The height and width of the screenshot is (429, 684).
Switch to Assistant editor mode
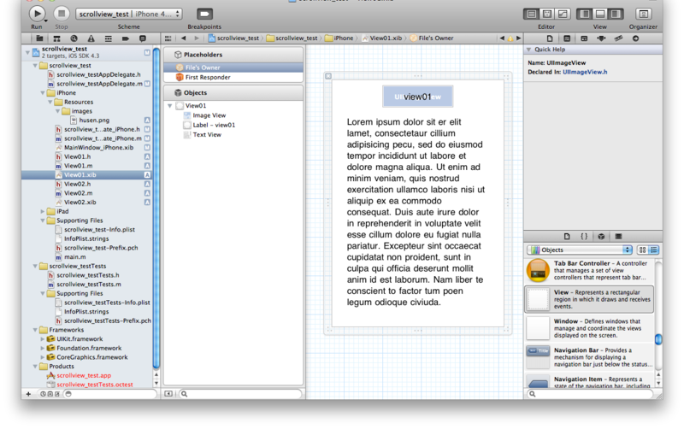547,14
